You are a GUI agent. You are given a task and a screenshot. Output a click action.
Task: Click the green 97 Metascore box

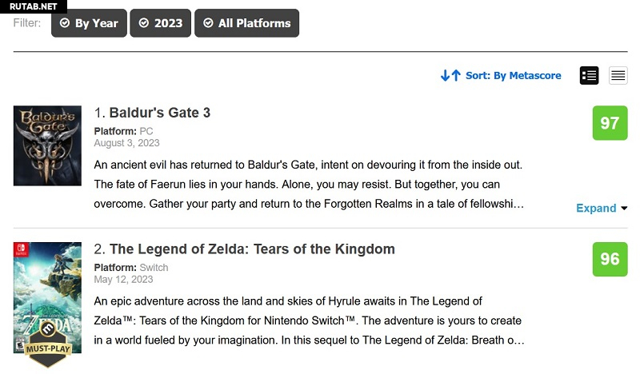pos(610,123)
